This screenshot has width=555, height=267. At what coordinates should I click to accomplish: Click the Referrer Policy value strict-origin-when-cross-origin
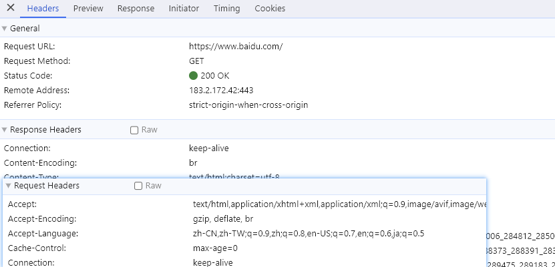tap(248, 105)
